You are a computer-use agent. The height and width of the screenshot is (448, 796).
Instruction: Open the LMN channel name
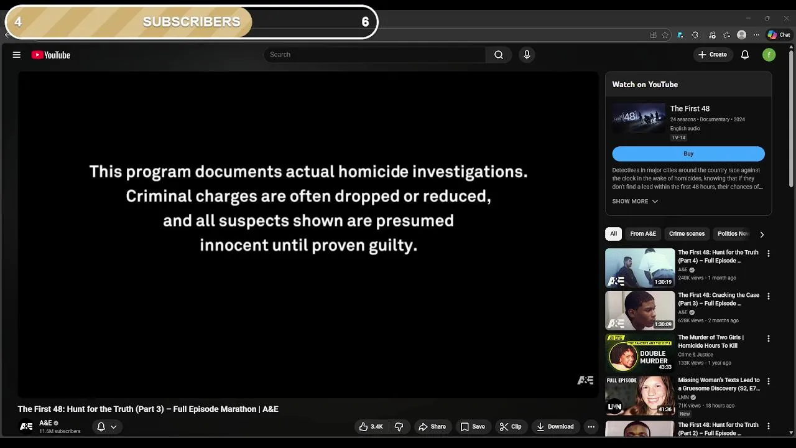click(x=683, y=397)
